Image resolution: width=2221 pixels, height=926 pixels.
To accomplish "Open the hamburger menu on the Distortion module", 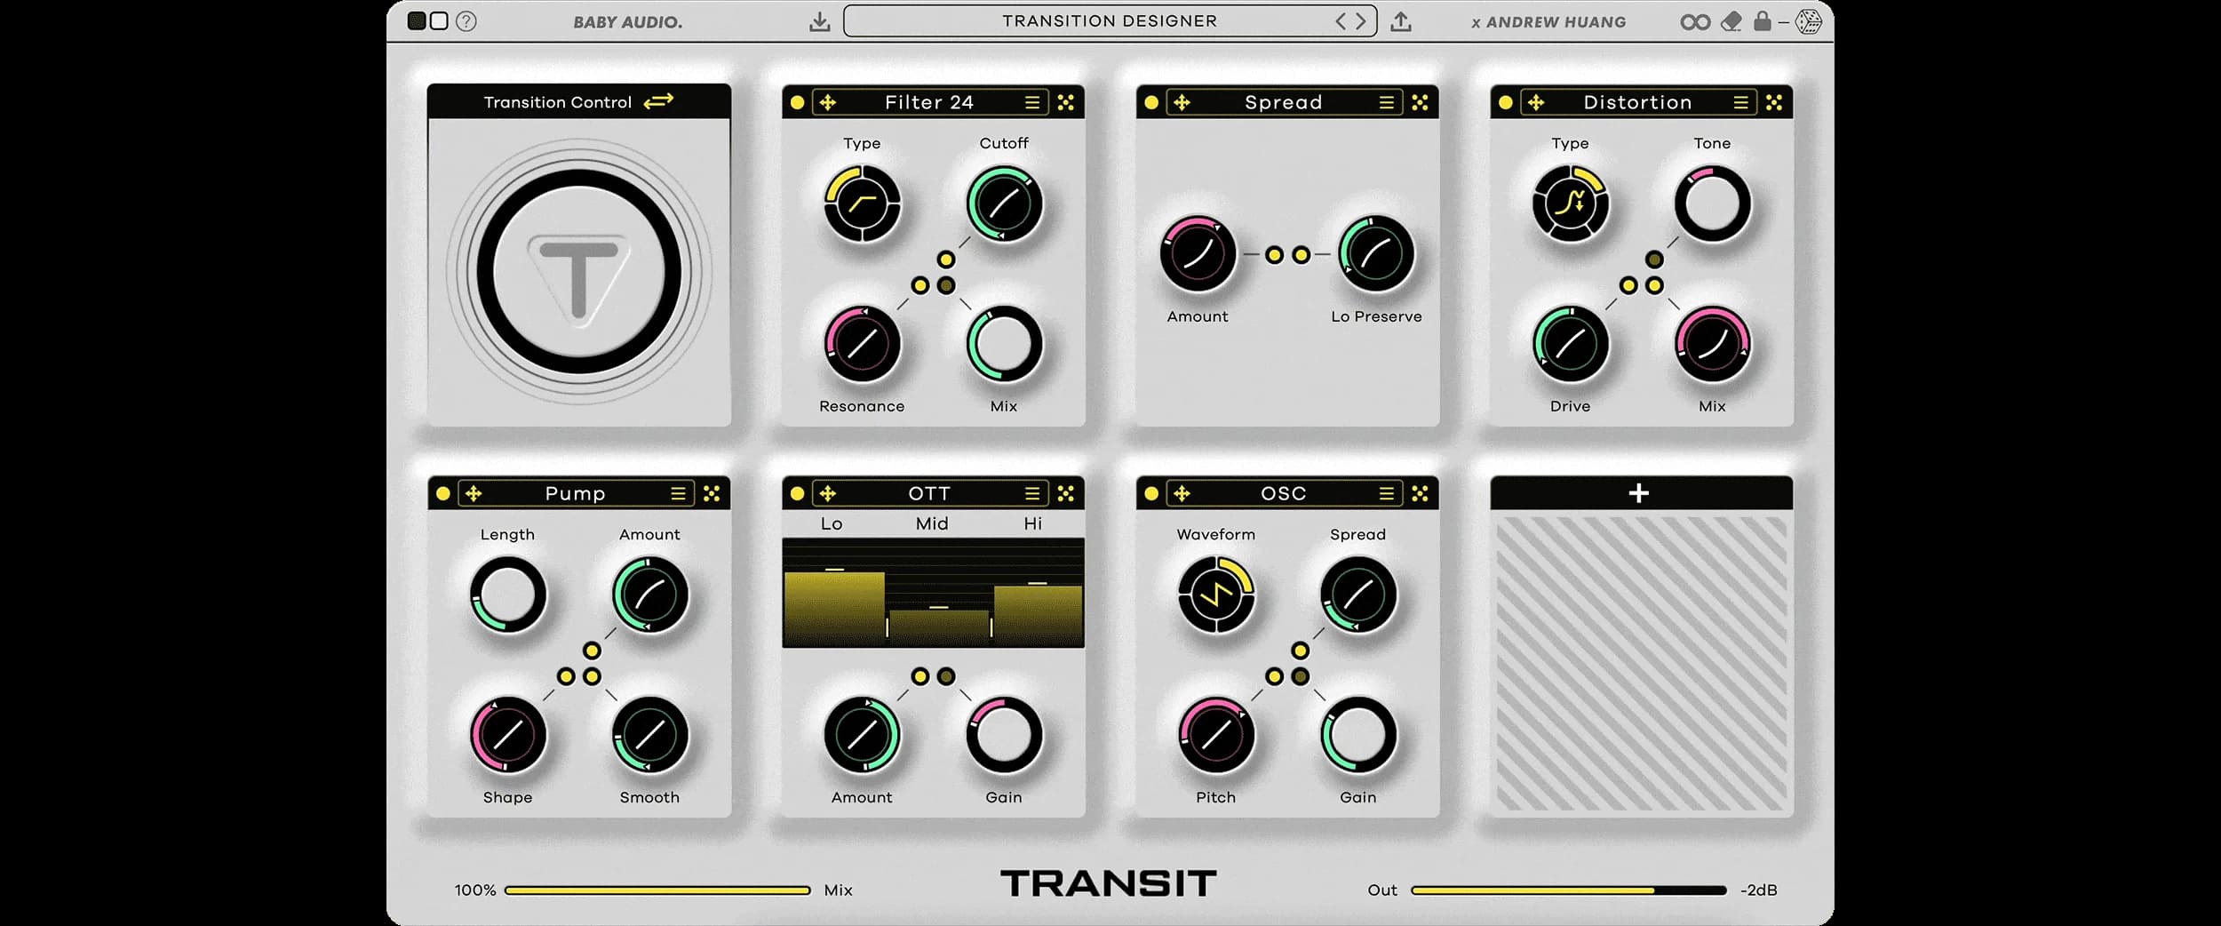I will pyautogui.click(x=1741, y=102).
